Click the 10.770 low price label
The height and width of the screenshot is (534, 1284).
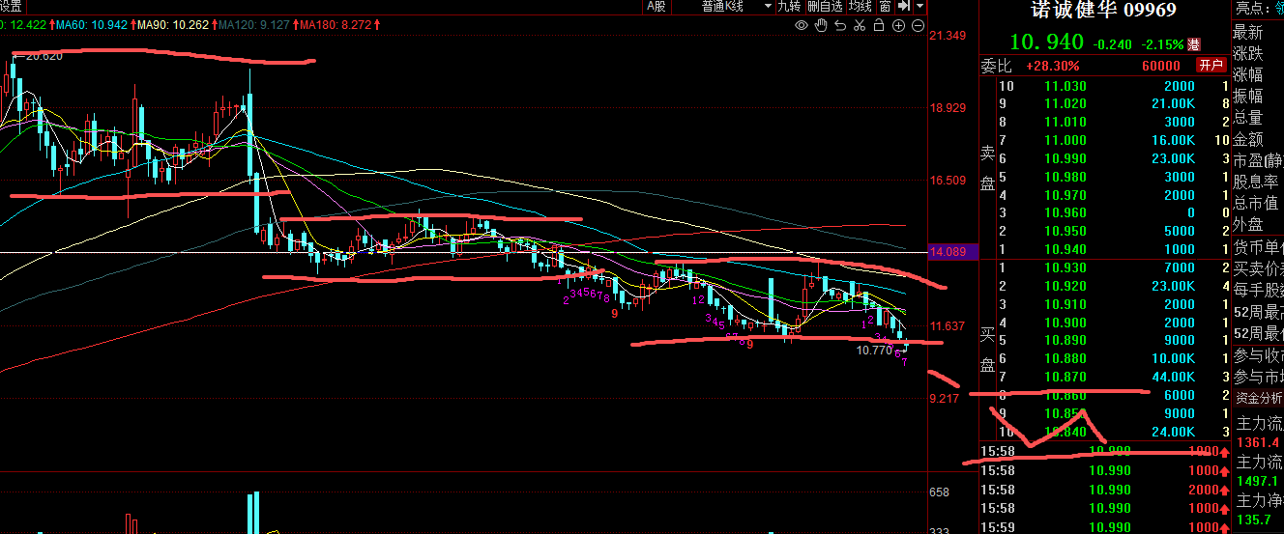873,351
